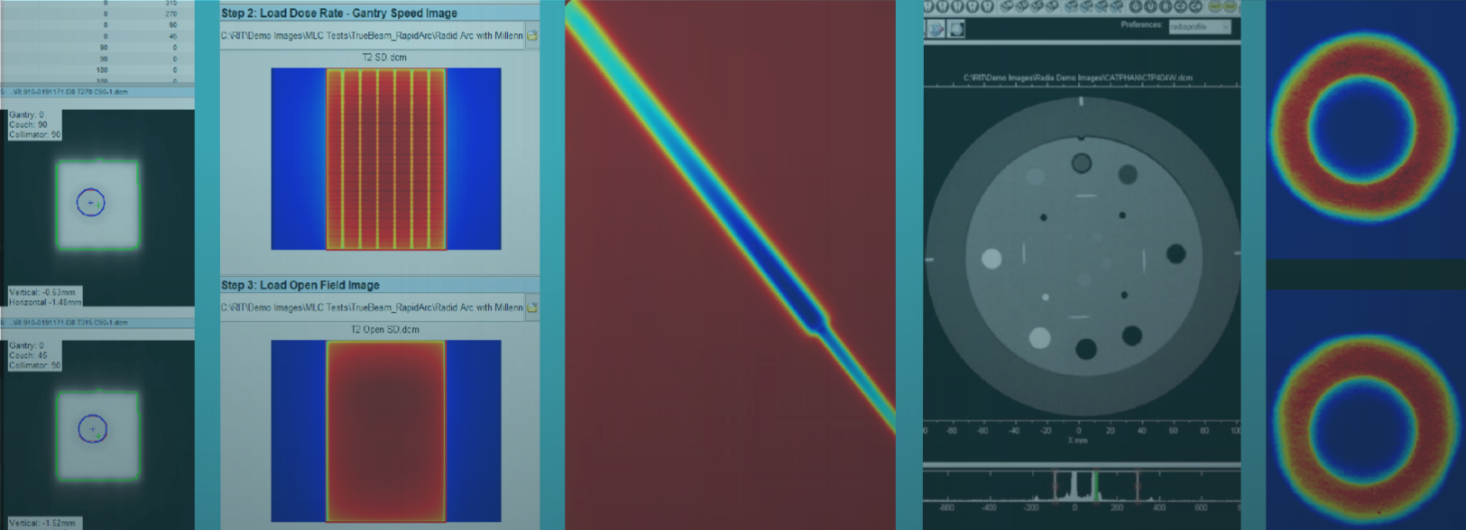Screen dimensions: 1466x530
Task: Click the Step 2 browse folder icon
Action: tap(532, 35)
